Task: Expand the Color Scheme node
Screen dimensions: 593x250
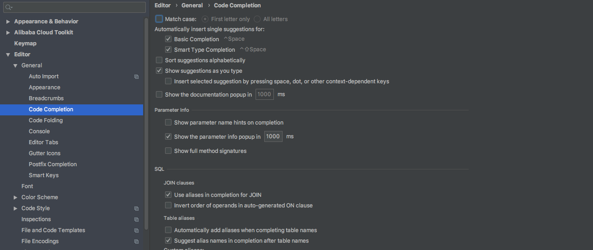Action: [x=16, y=197]
